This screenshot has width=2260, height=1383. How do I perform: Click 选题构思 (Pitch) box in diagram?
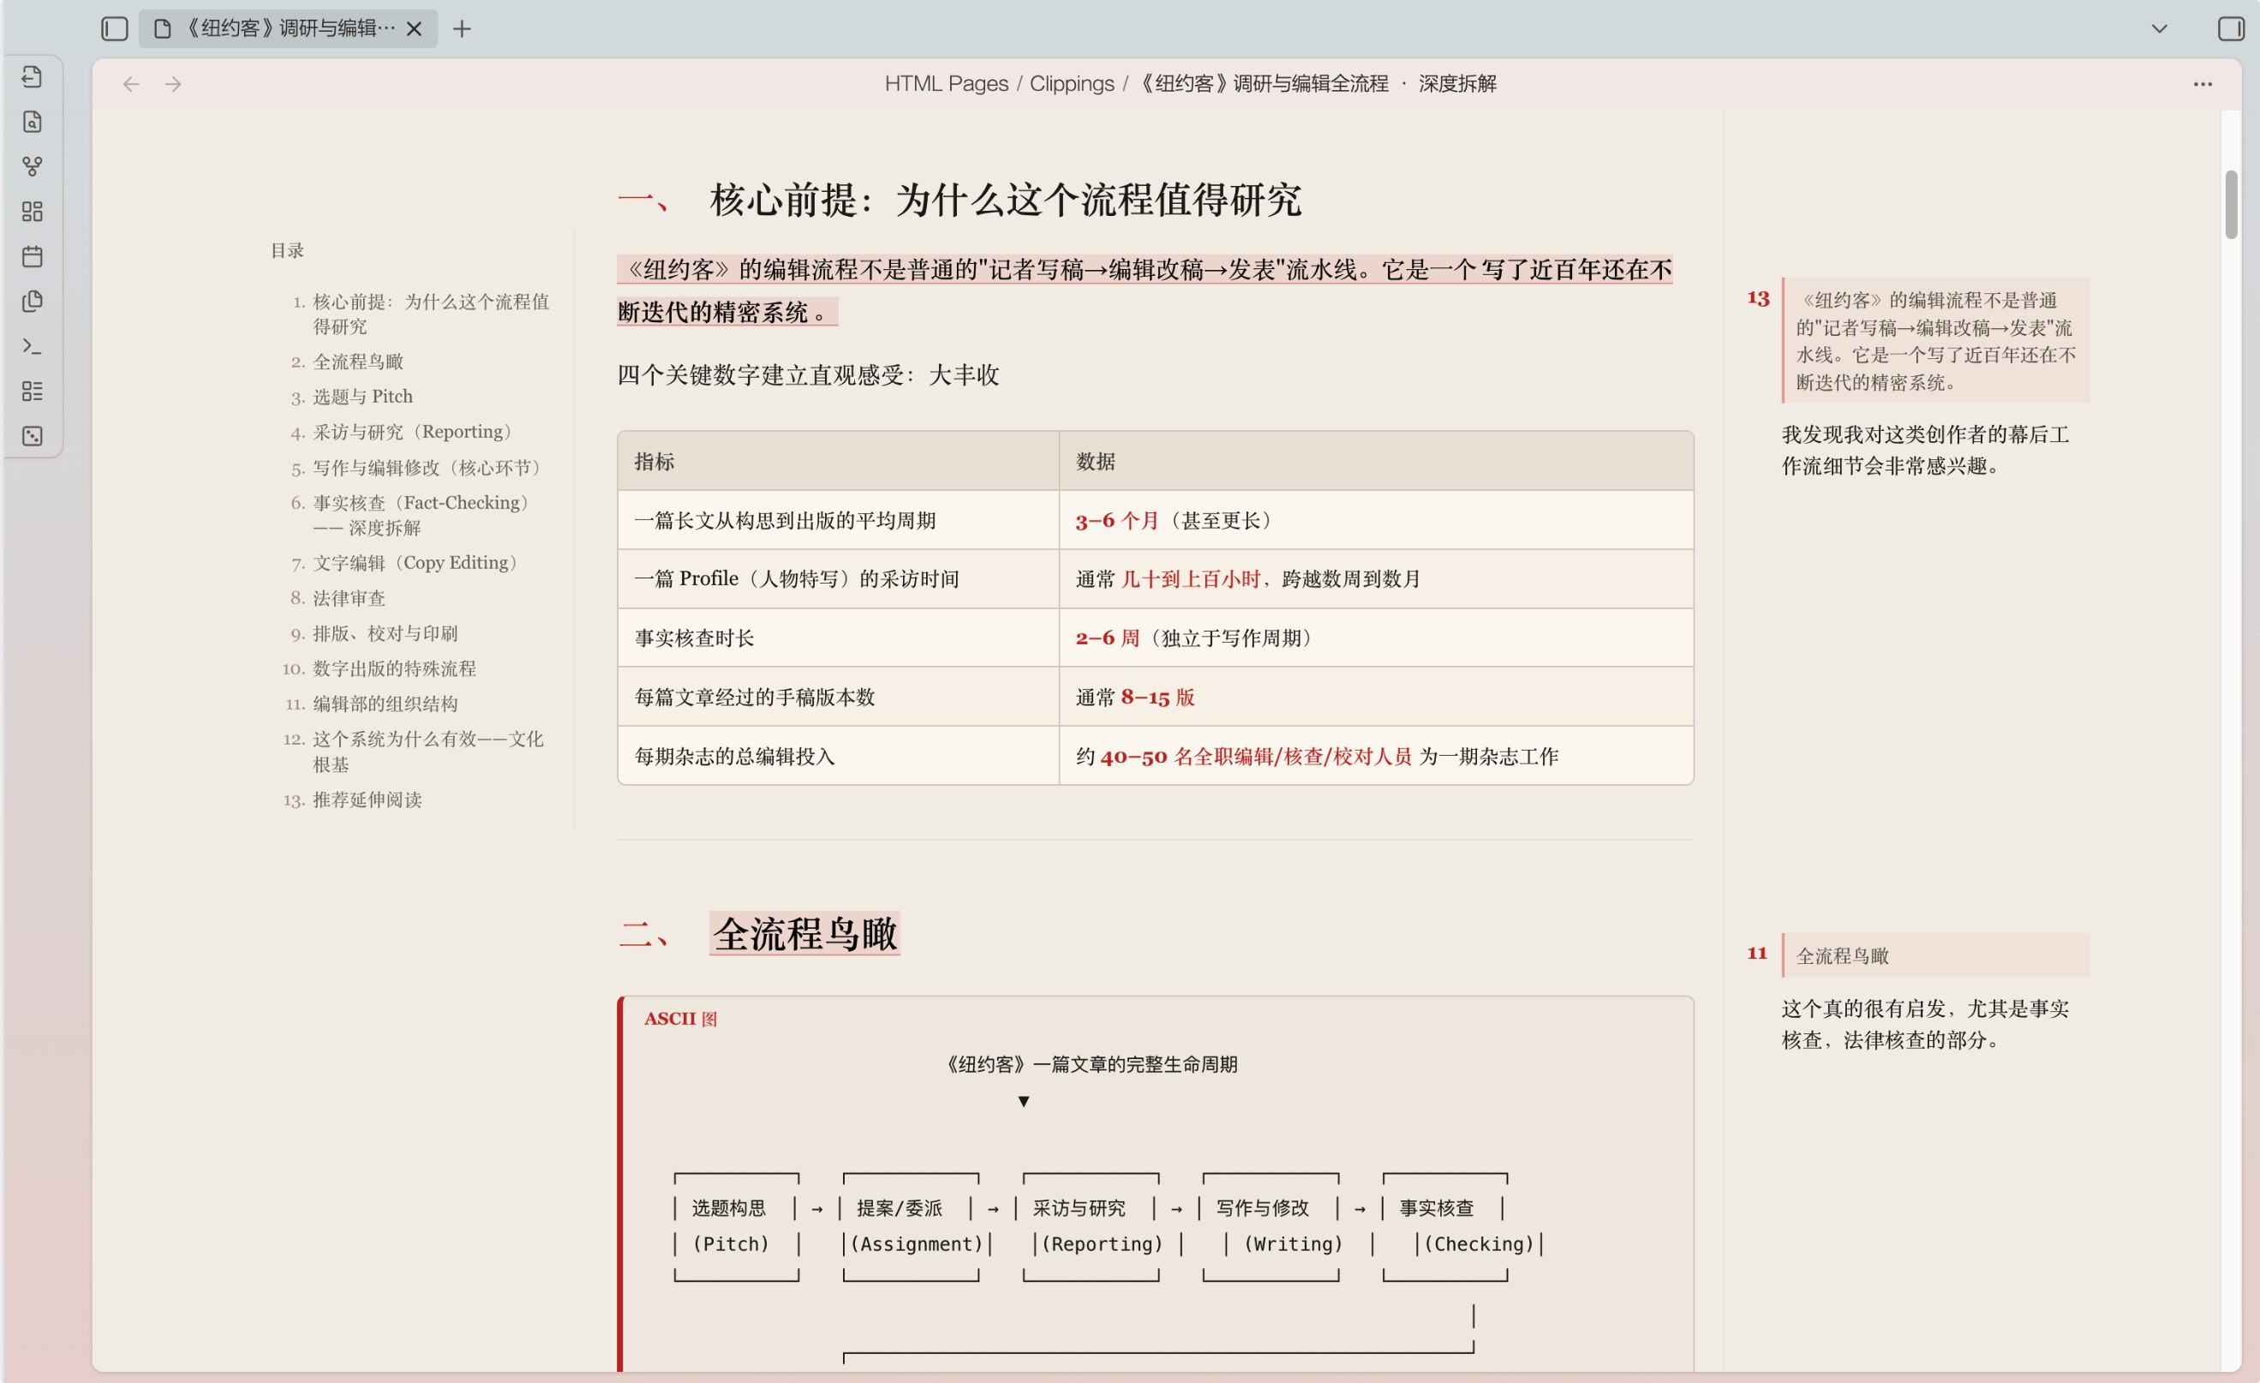(x=737, y=1226)
